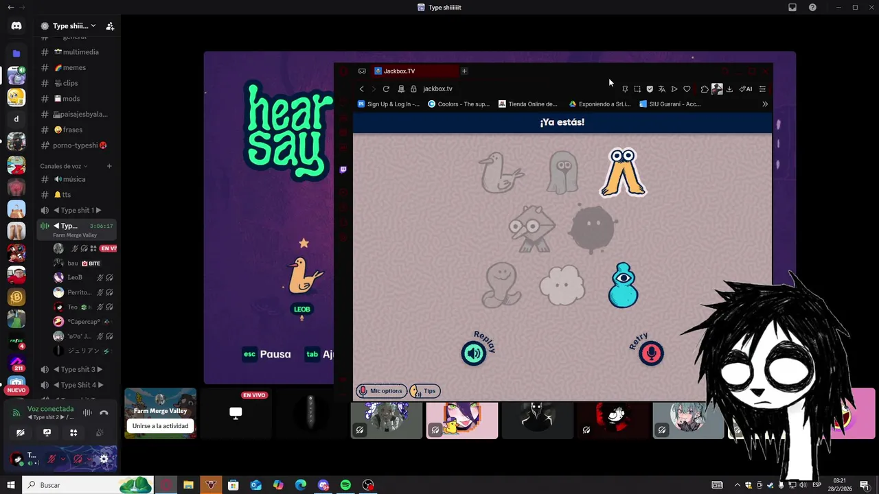879x494 pixels.
Task: Open Twitch icon in browser sidebar
Action: pyautogui.click(x=343, y=169)
